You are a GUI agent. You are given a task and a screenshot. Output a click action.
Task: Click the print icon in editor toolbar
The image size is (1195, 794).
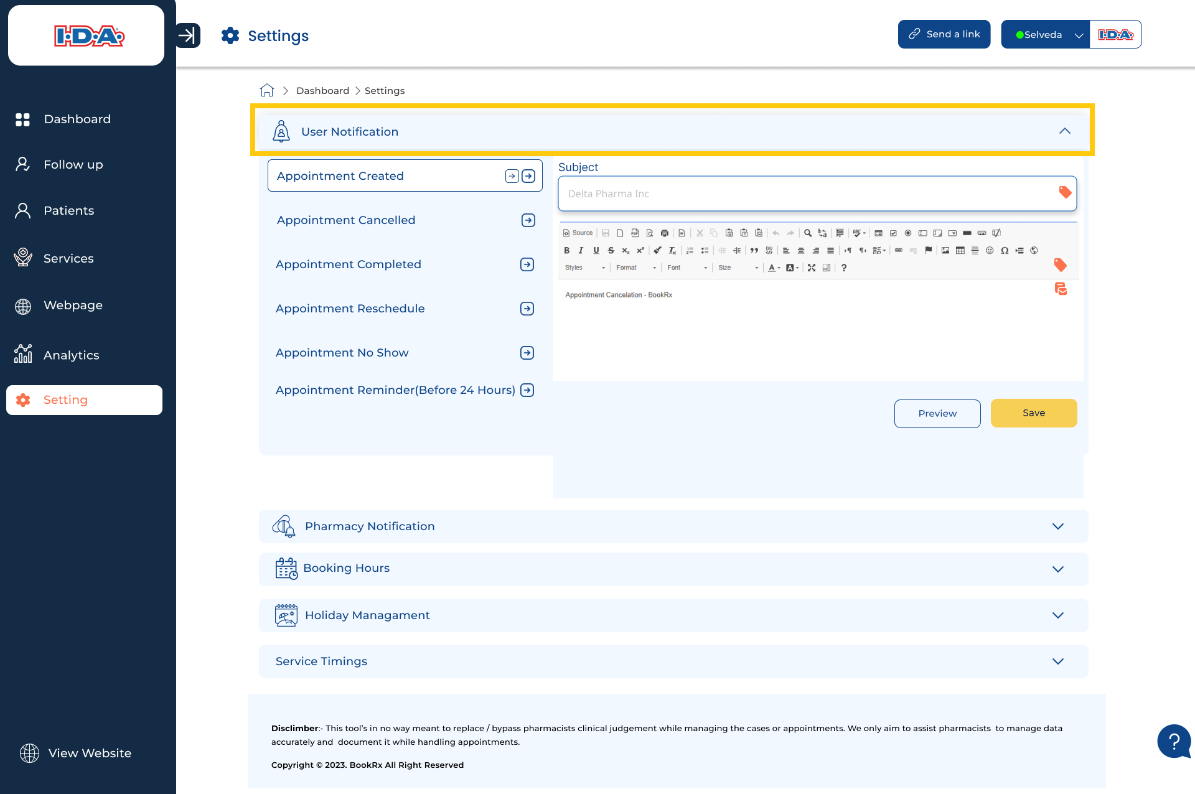(664, 233)
